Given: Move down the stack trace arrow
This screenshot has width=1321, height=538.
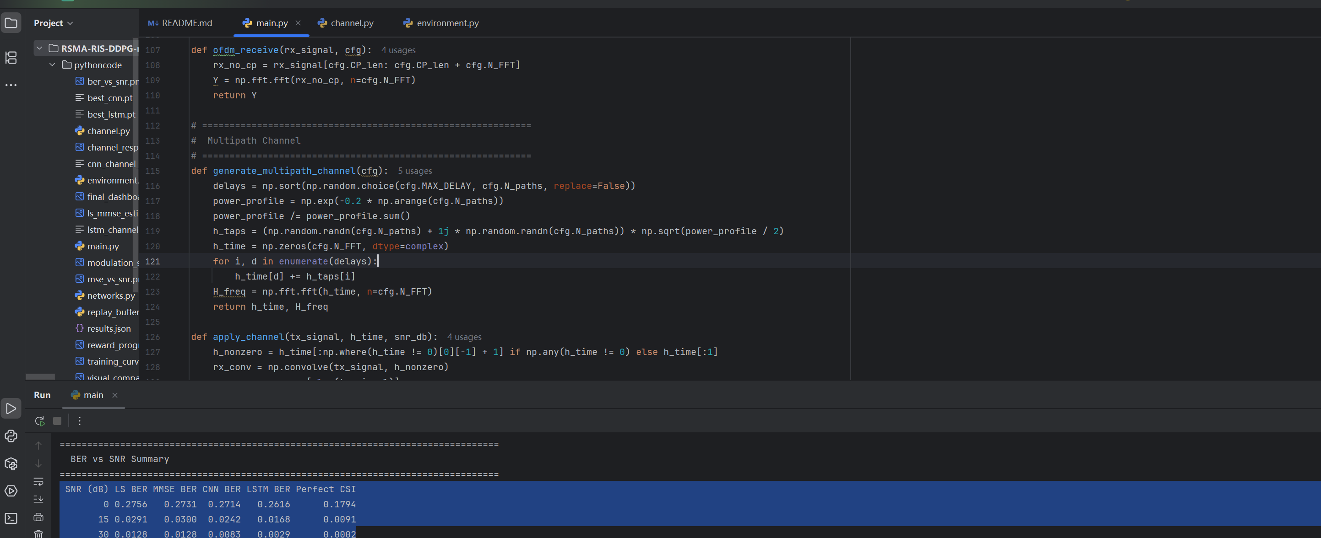Looking at the screenshot, I should (x=38, y=463).
